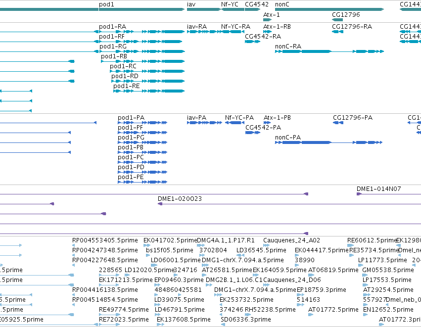This screenshot has width=421, height=327.
Task: Click the iav gene feature
Action: [x=203, y=9]
